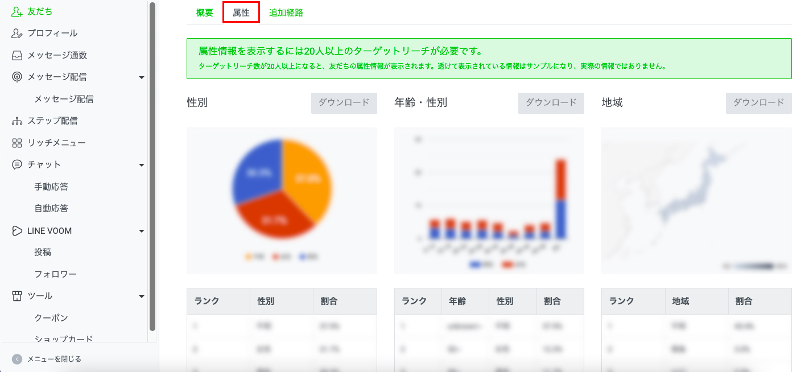The width and height of the screenshot is (805, 372).
Task: Click the リッチメニュー grid icon
Action: coord(16,143)
